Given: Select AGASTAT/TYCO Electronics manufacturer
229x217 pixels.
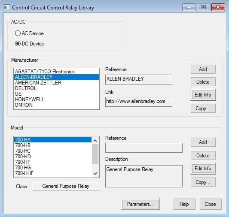Looking at the screenshot, I should [56, 72].
